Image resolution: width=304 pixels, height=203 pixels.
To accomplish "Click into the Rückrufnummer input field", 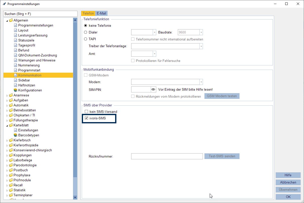I will [167, 156].
